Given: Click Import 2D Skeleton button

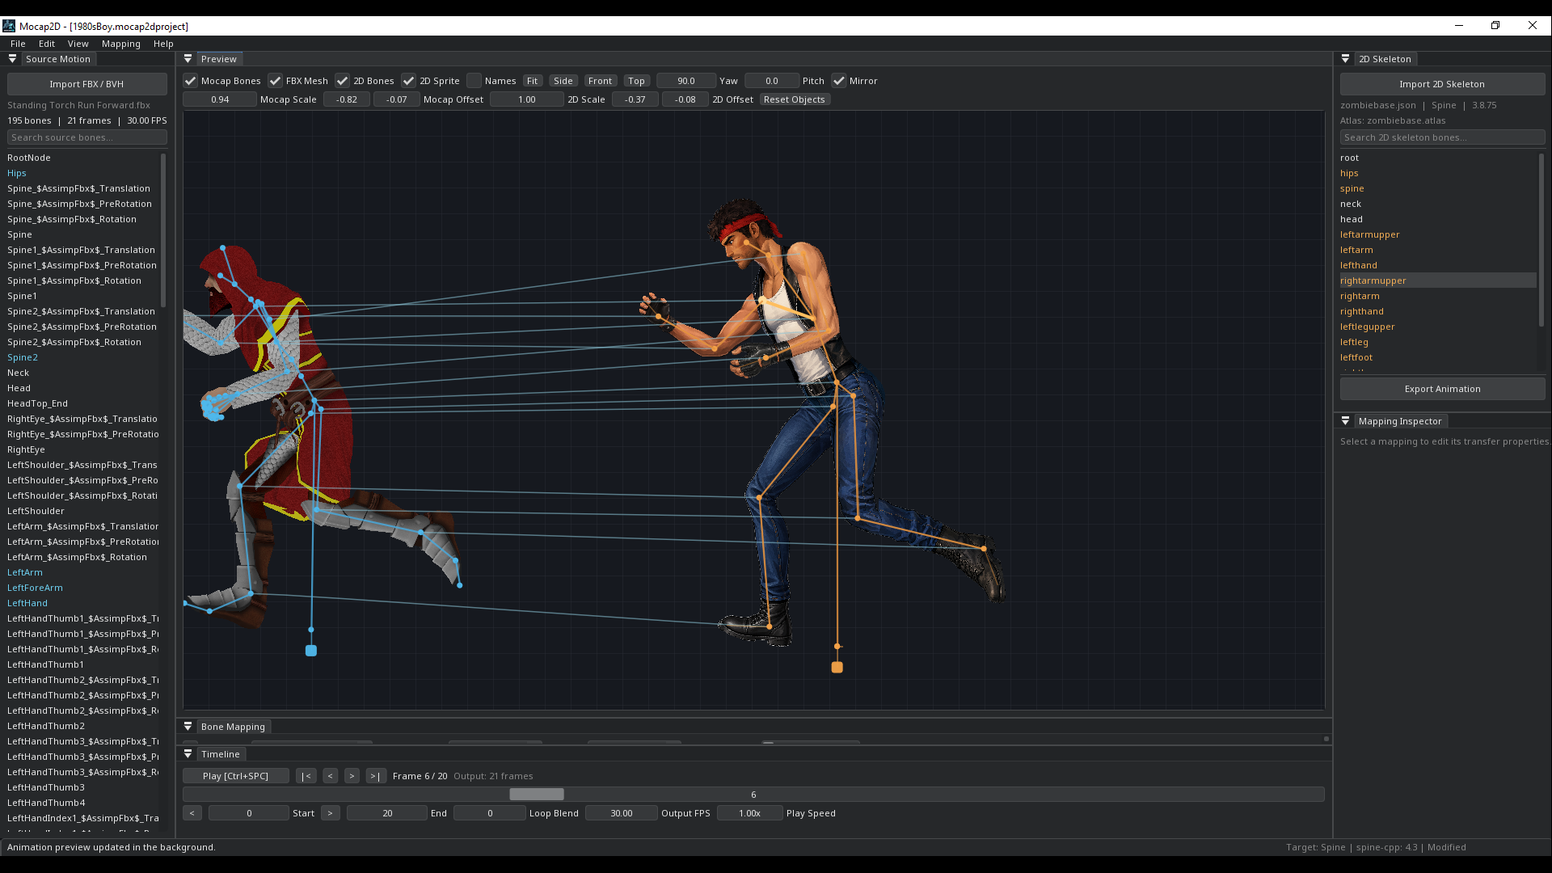Looking at the screenshot, I should pos(1442,84).
